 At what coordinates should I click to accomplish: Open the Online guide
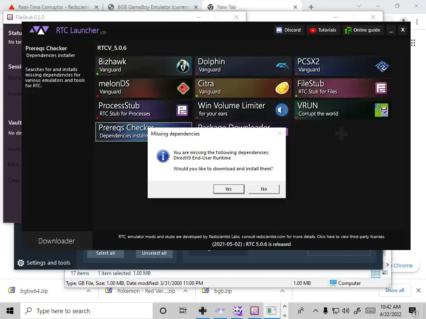click(x=362, y=30)
